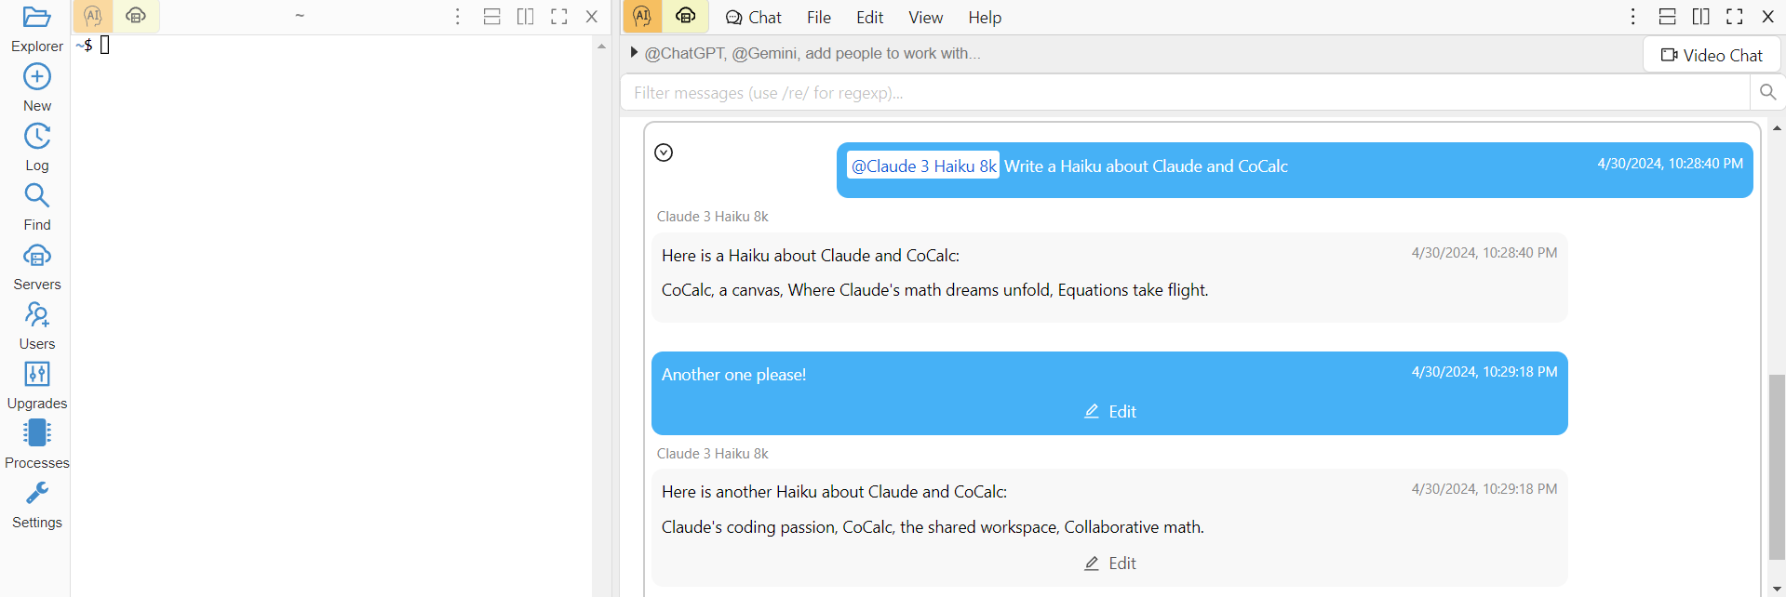Open the Log history icon
This screenshot has height=597, width=1786.
[x=37, y=137]
